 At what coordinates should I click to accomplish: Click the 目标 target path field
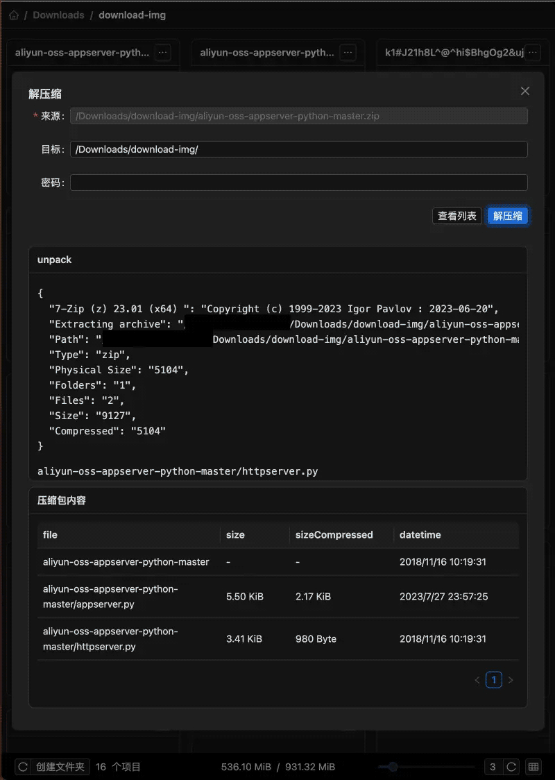coord(298,149)
